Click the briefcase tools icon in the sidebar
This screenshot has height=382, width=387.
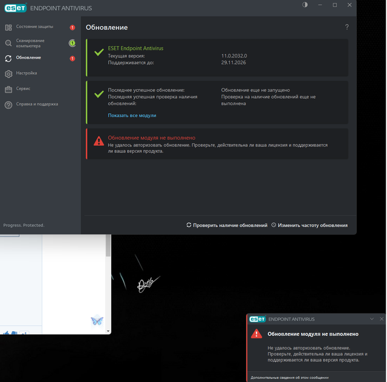(8, 90)
